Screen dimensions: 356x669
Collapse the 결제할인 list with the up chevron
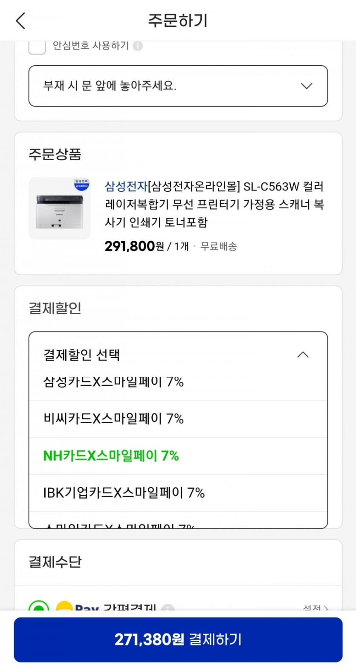pyautogui.click(x=303, y=355)
